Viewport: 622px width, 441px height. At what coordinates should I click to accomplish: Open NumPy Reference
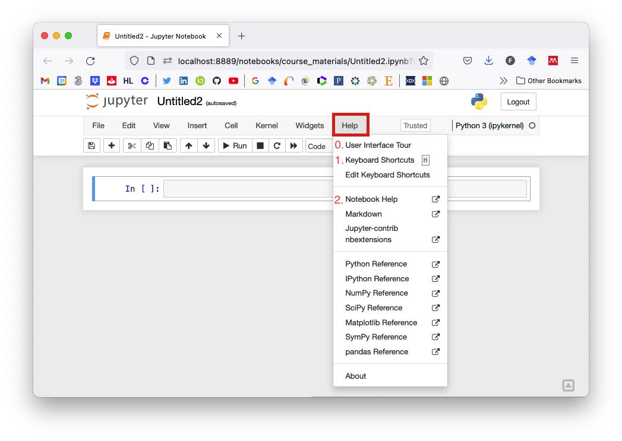click(390, 293)
